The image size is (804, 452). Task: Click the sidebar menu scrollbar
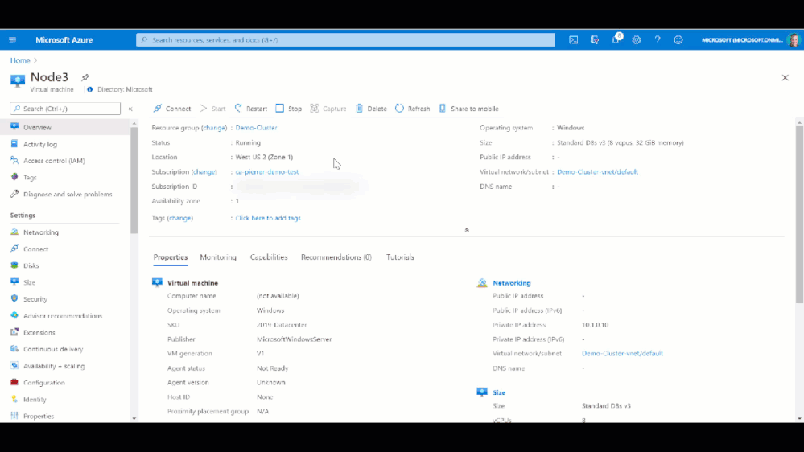[134, 179]
